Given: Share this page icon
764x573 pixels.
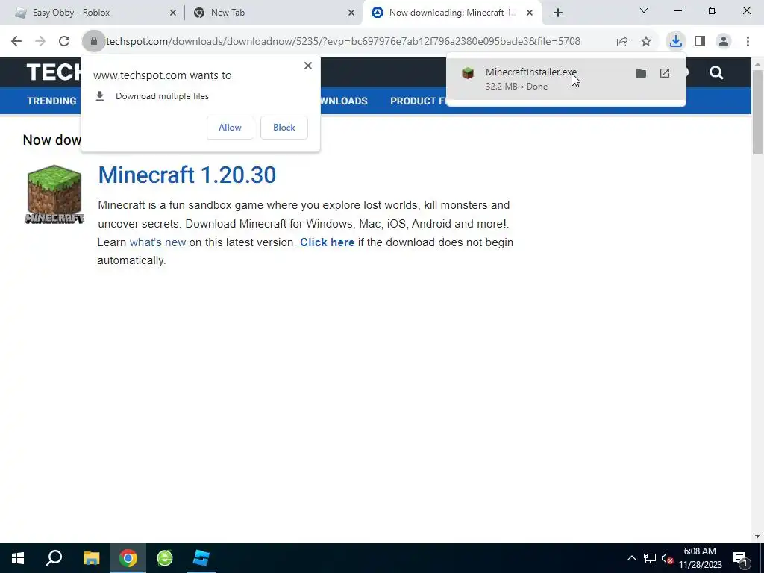Looking at the screenshot, I should [x=622, y=42].
